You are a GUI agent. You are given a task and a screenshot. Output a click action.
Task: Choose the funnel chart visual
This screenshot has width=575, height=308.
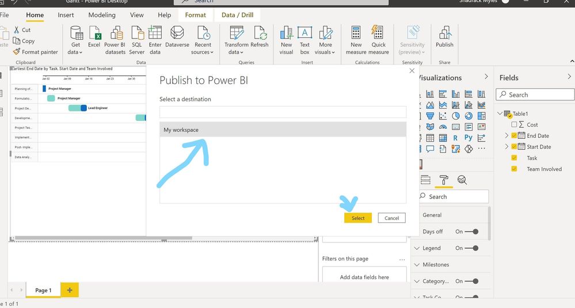[x=430, y=116]
